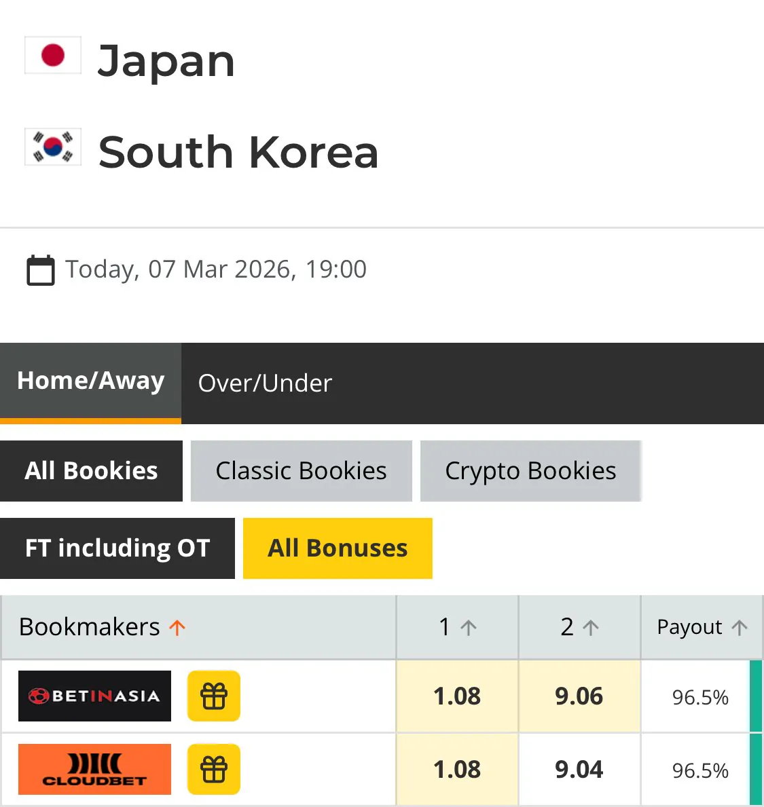Image resolution: width=764 pixels, height=807 pixels.
Task: Open the Cloudbet bookmaker logo
Action: (x=94, y=769)
